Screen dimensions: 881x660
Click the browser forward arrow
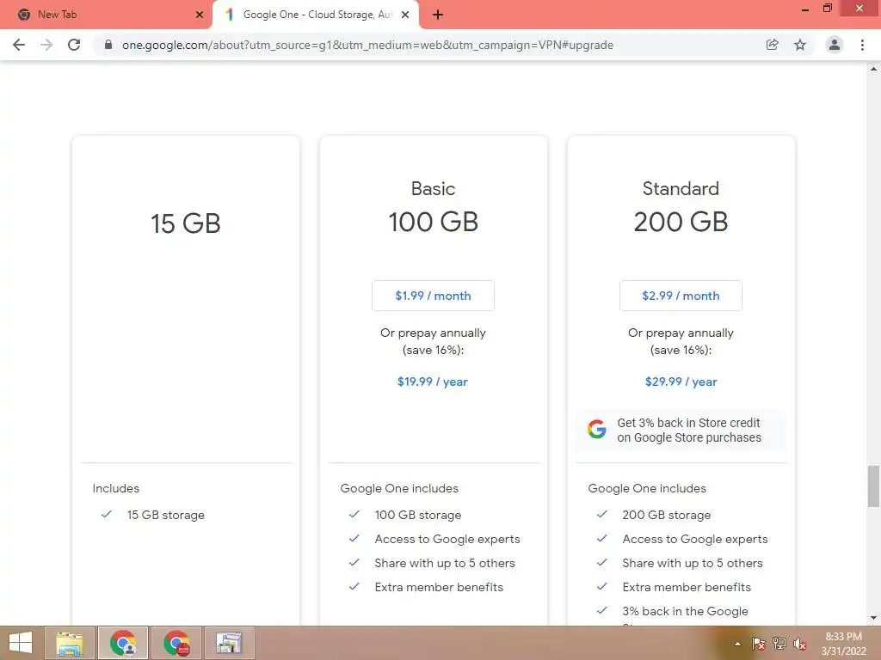pos(46,45)
